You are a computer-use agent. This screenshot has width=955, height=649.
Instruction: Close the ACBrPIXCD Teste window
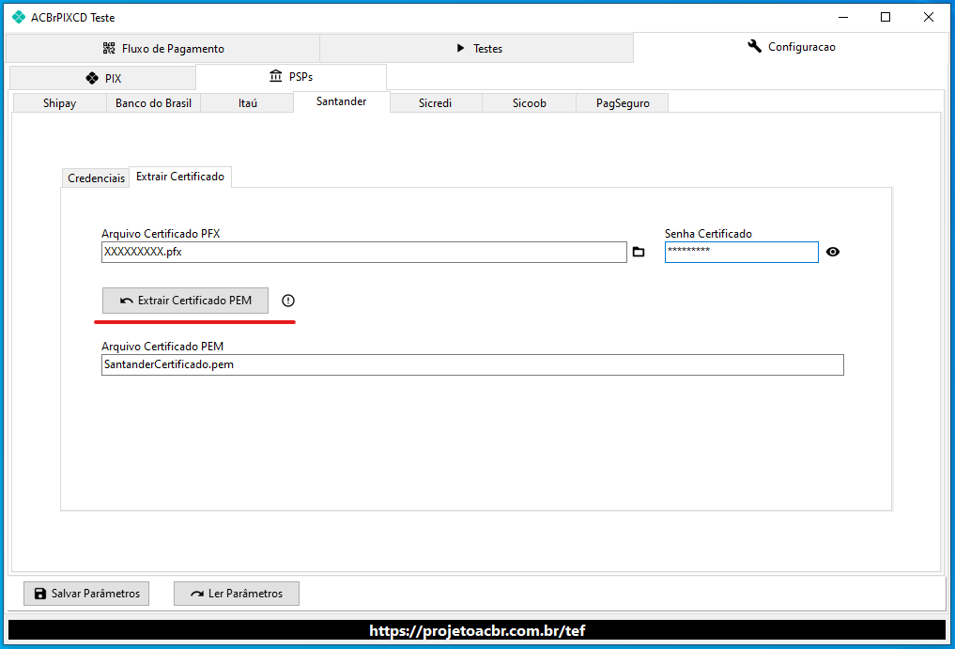click(928, 17)
